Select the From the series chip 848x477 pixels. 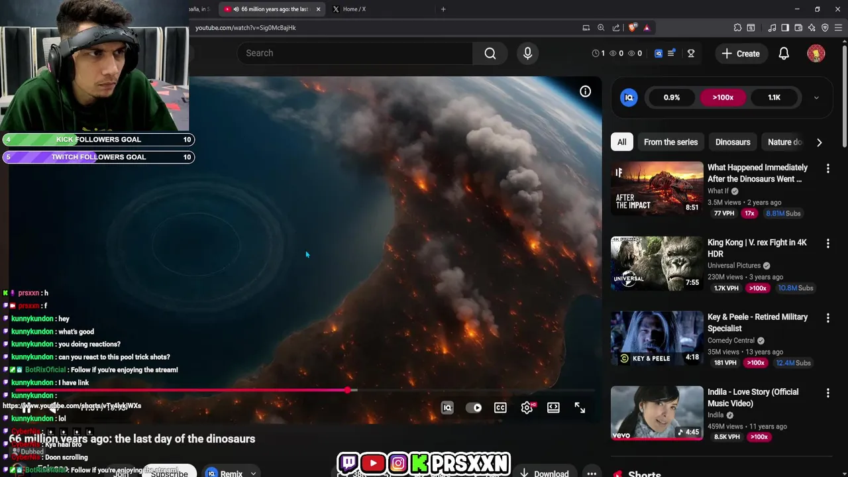[x=670, y=142]
